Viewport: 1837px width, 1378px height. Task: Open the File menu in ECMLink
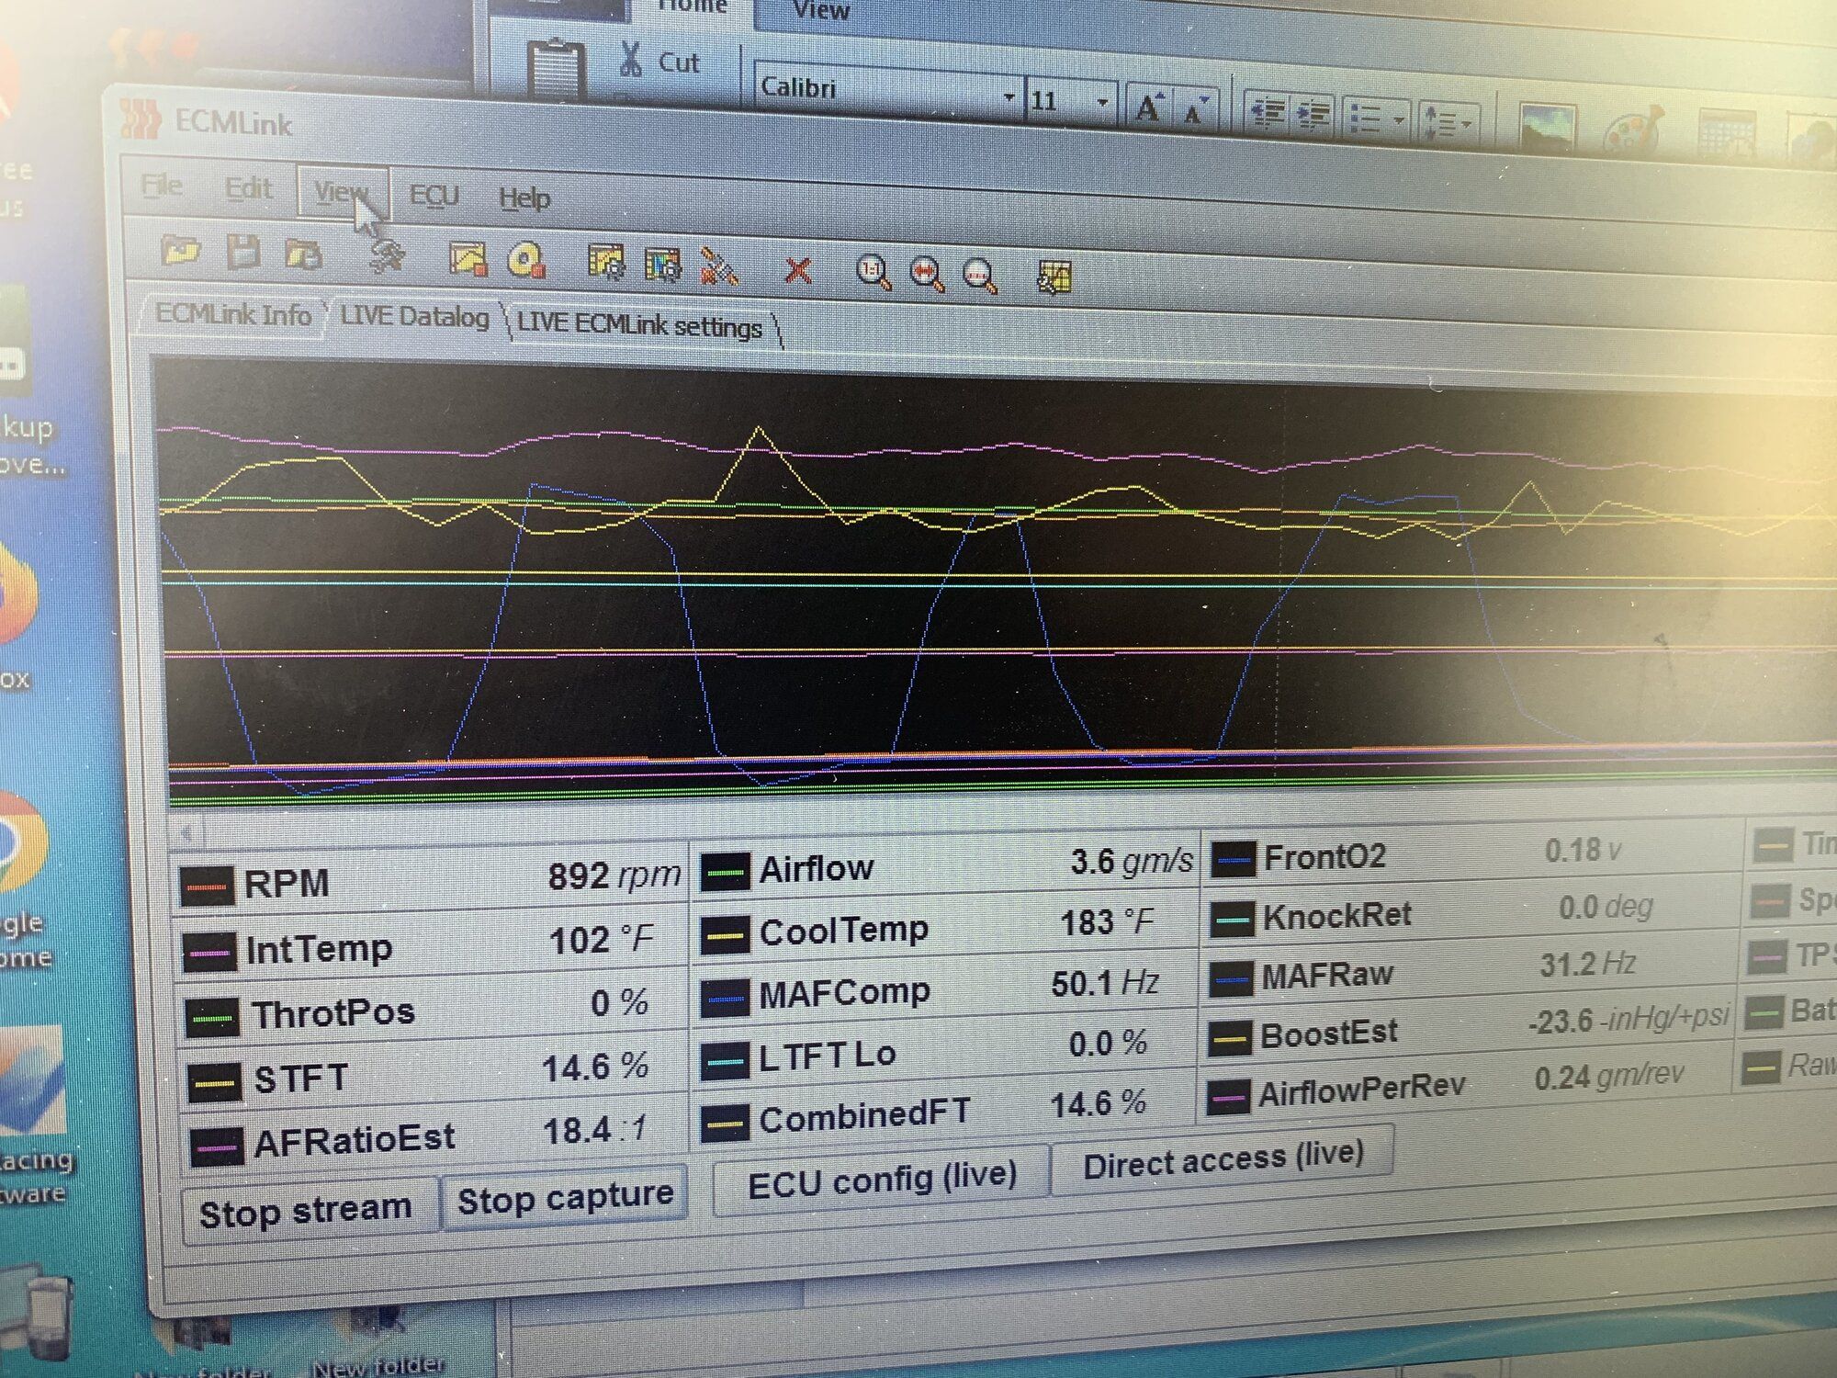[162, 186]
